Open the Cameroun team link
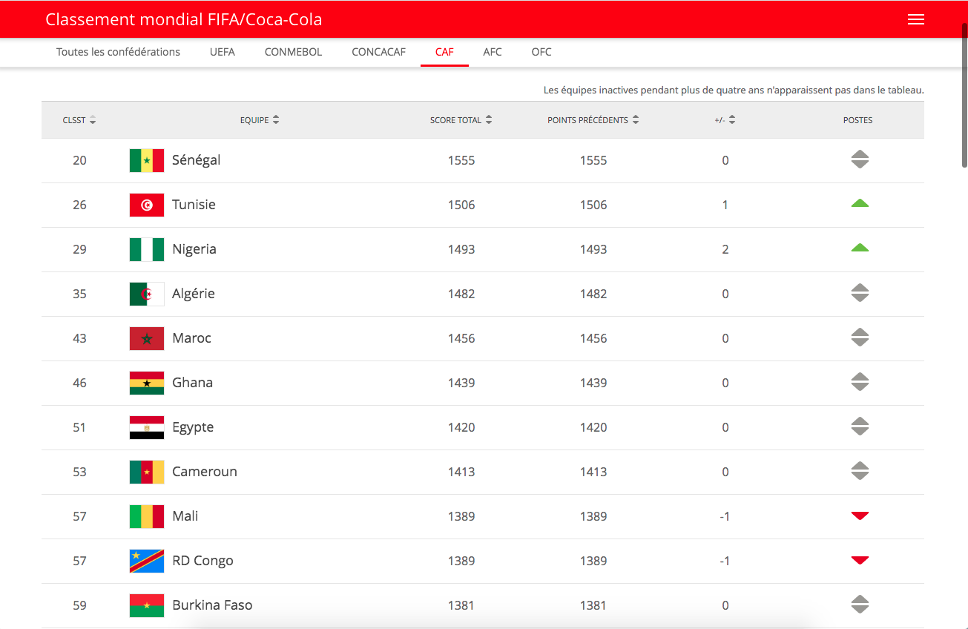The image size is (968, 629). [x=205, y=472]
